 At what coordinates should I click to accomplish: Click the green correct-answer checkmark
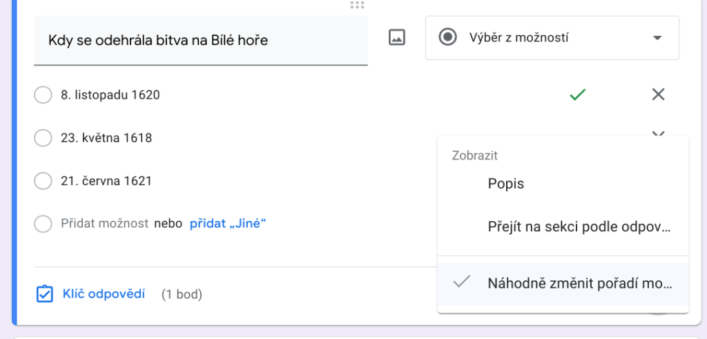tap(577, 95)
